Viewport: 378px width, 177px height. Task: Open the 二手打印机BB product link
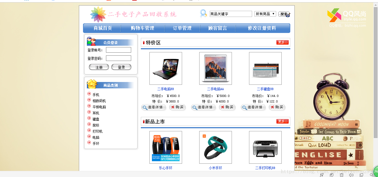pos(265,168)
